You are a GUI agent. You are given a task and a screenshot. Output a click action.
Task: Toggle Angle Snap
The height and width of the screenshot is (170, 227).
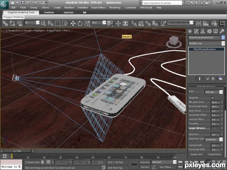click(141, 23)
